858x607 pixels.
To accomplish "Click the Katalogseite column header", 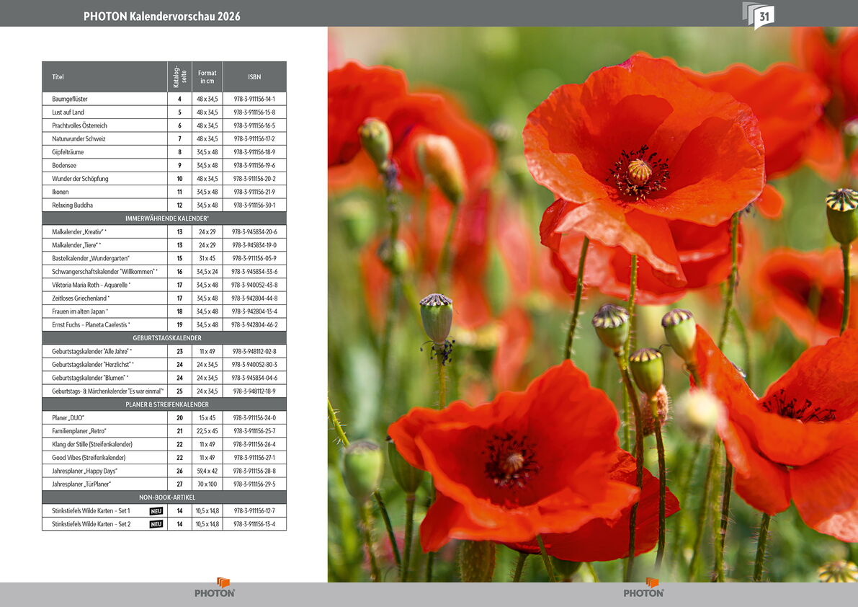I will pyautogui.click(x=179, y=77).
